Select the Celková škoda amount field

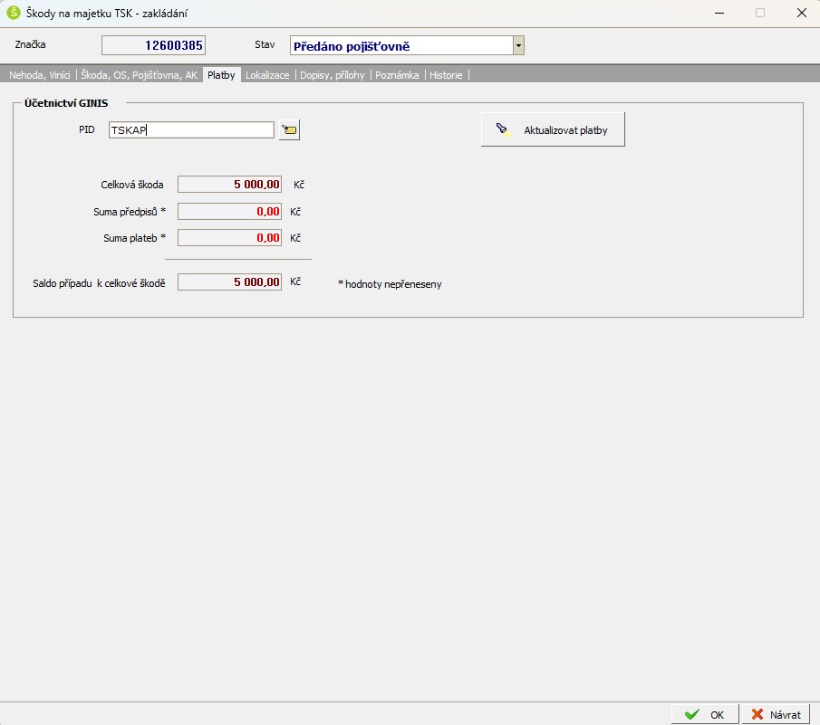click(x=229, y=185)
